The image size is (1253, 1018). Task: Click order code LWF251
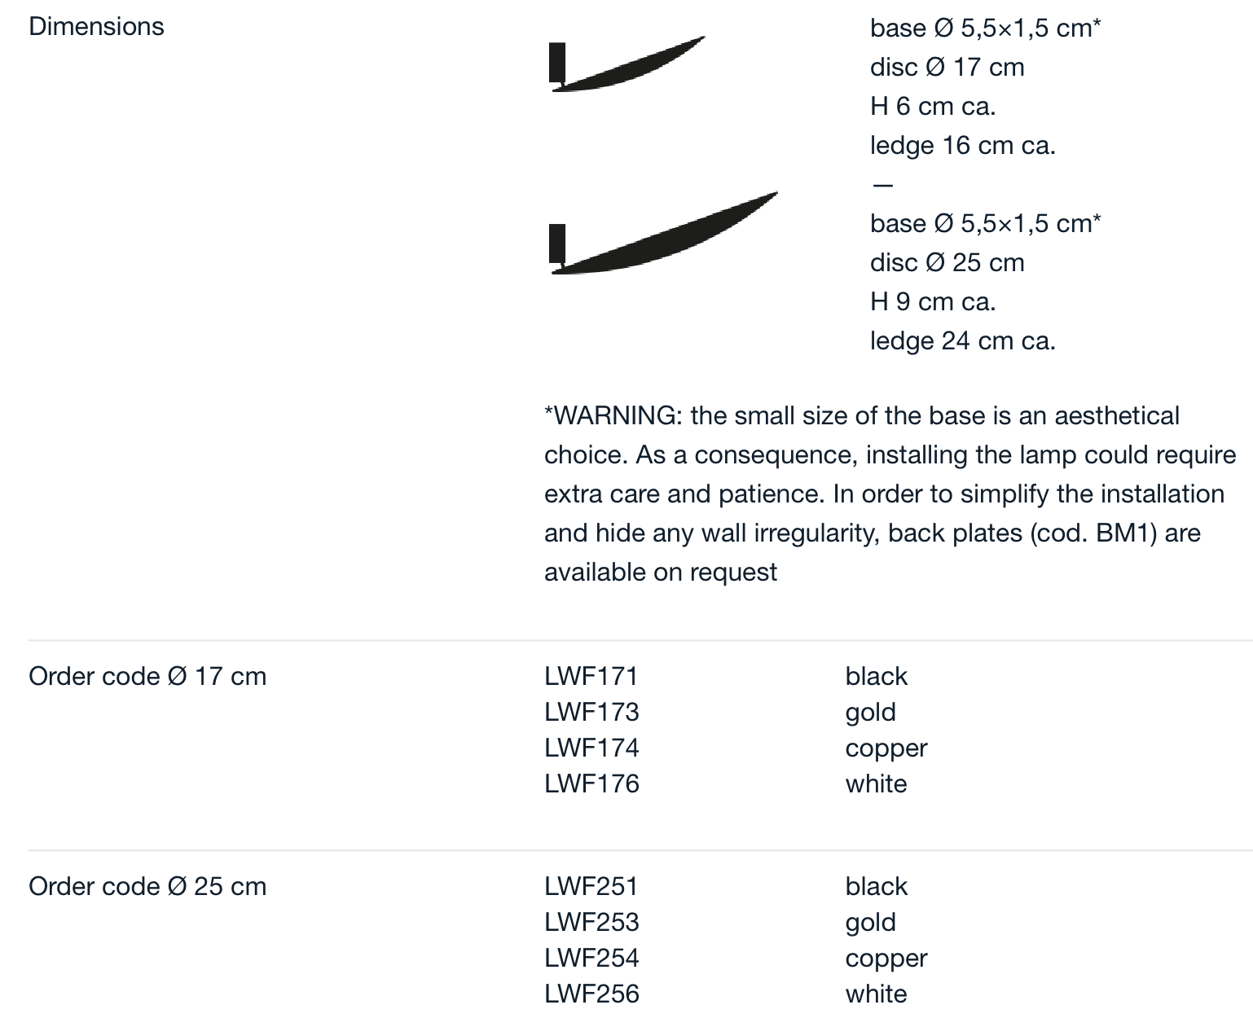tap(591, 886)
